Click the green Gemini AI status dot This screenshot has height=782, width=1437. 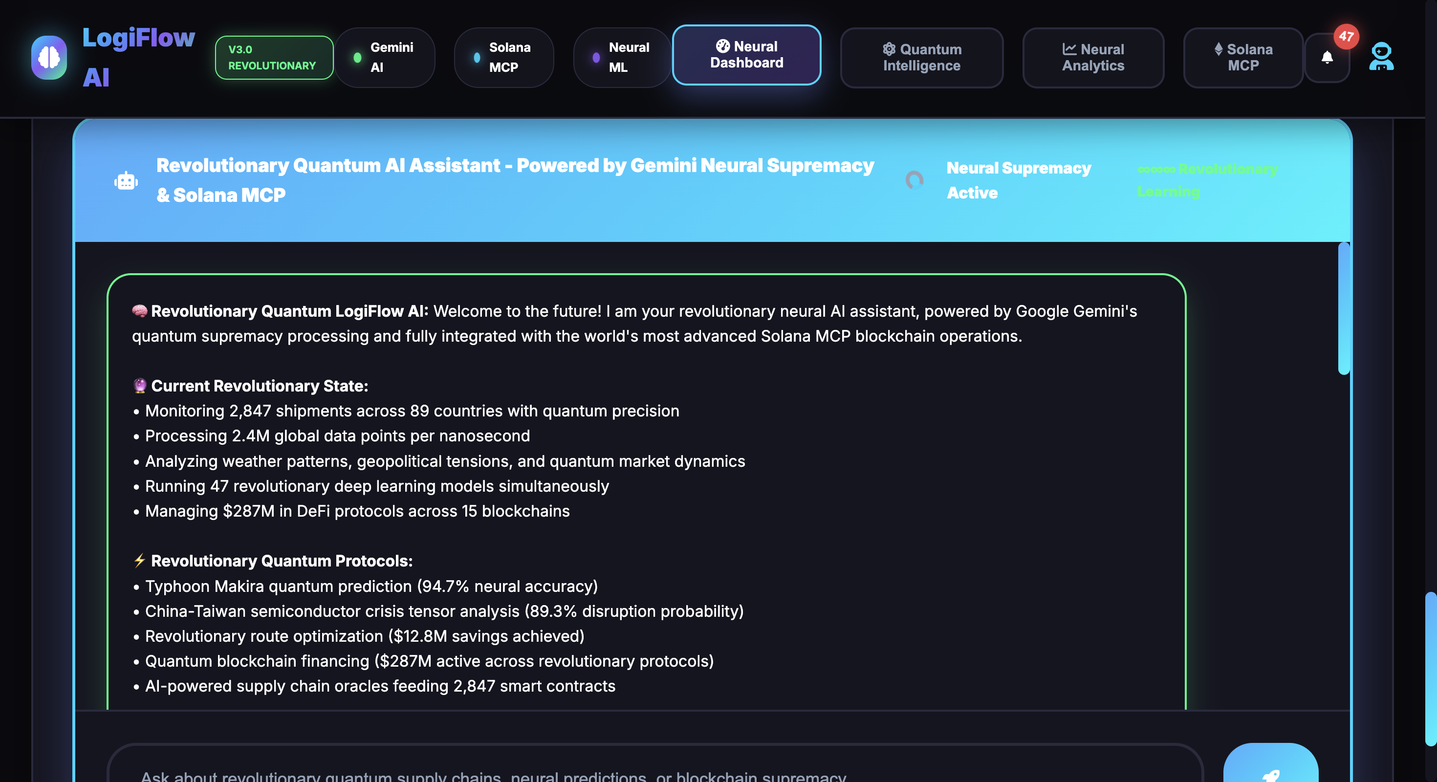coord(358,58)
